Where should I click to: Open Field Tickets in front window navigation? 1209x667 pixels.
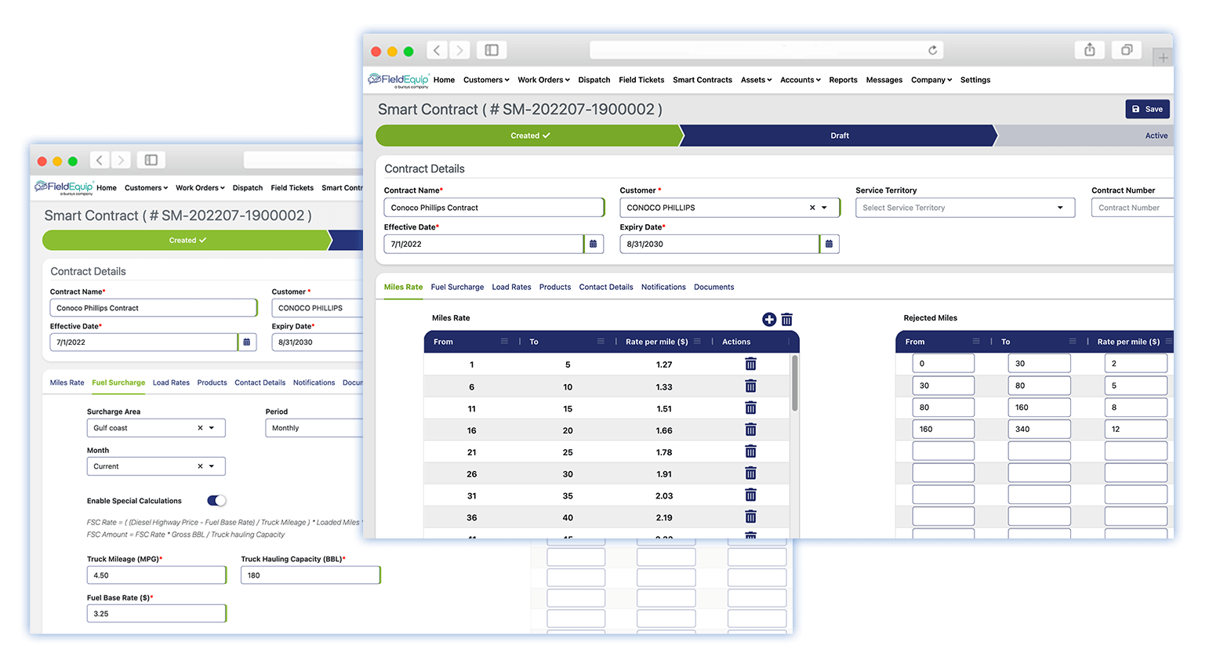[641, 80]
